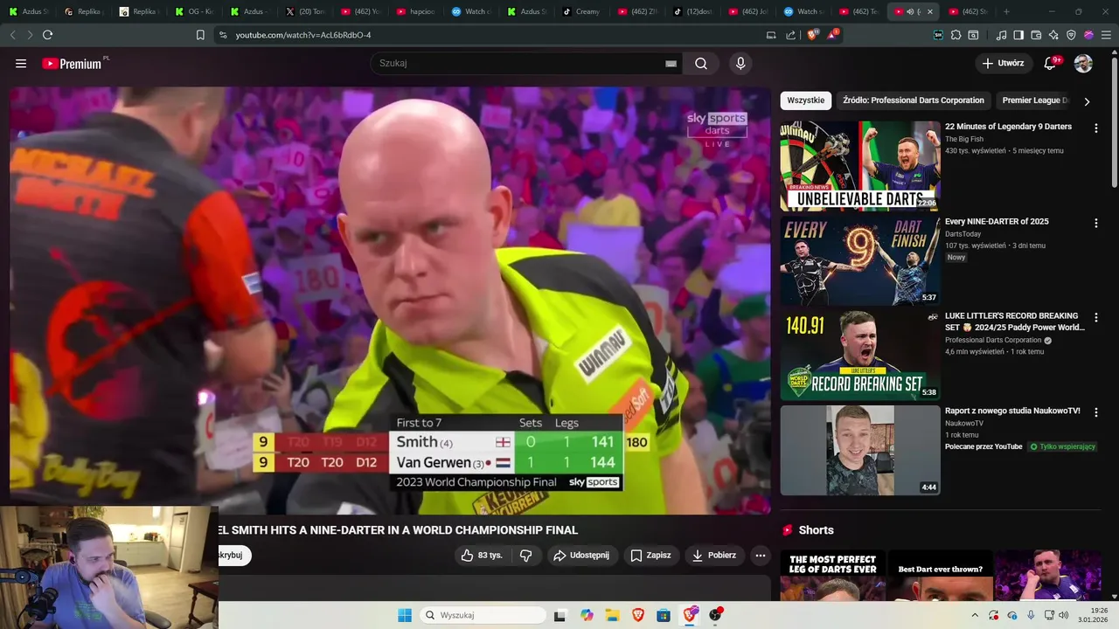Viewport: 1119px width, 629px height.
Task: Click the Windows taskbar Wyszukaj search box
Action: click(483, 615)
